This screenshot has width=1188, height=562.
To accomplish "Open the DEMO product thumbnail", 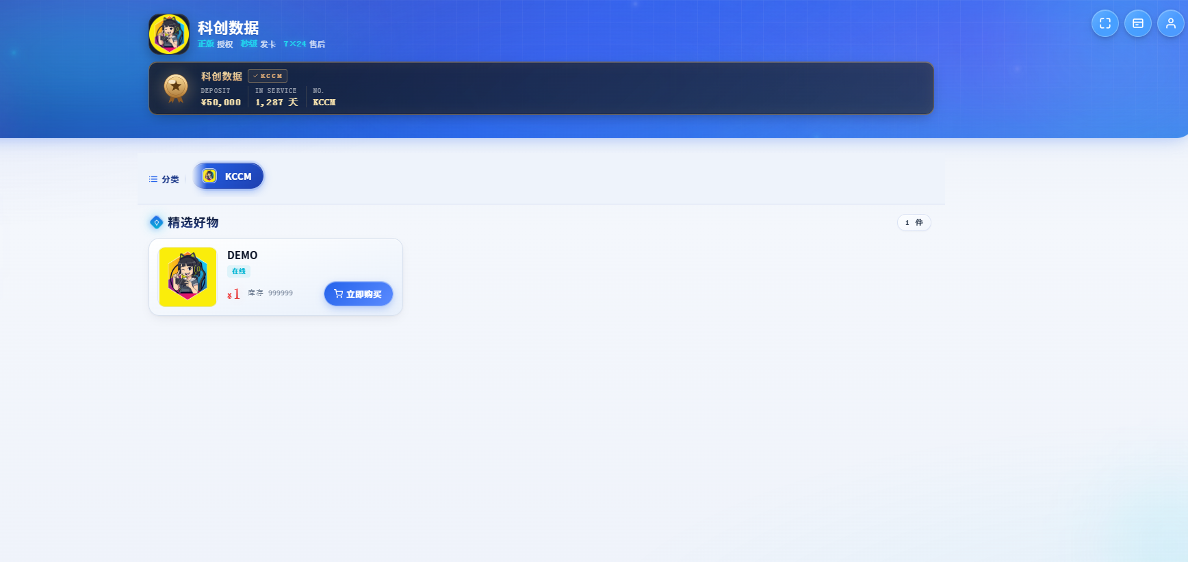I will point(188,277).
